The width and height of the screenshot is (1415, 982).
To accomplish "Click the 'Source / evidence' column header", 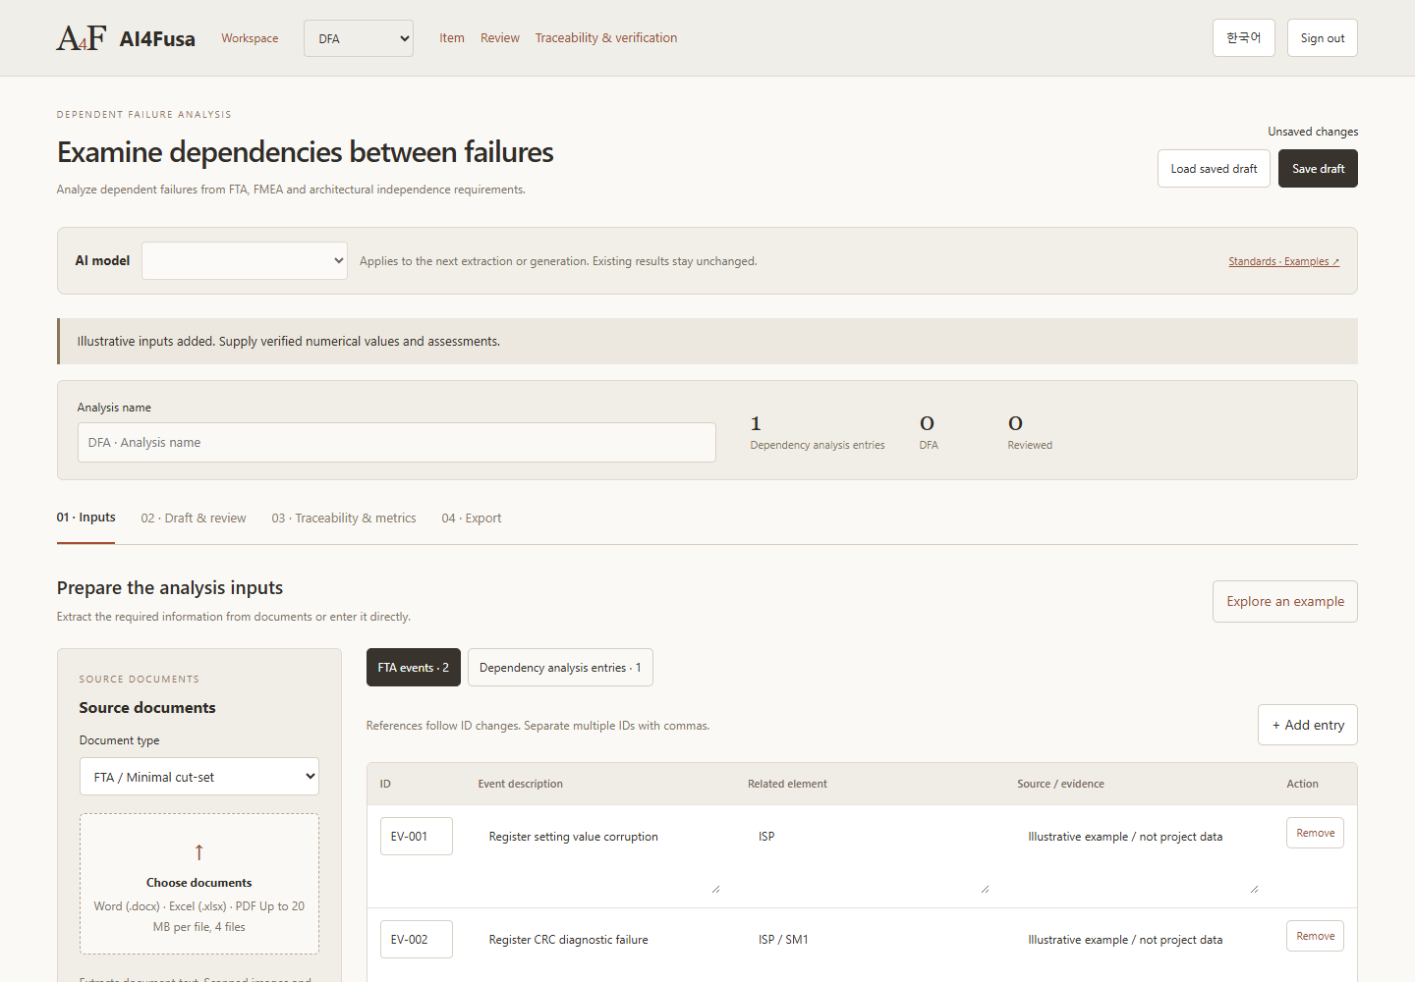I will pyautogui.click(x=1061, y=784).
